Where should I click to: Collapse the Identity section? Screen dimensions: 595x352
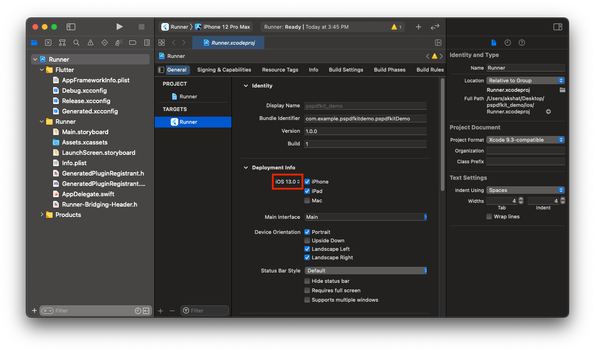pyautogui.click(x=246, y=86)
